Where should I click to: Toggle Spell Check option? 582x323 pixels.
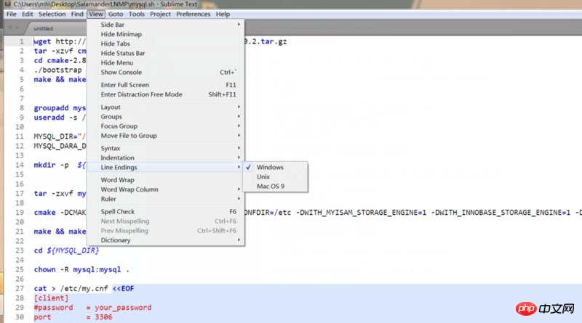click(x=166, y=211)
